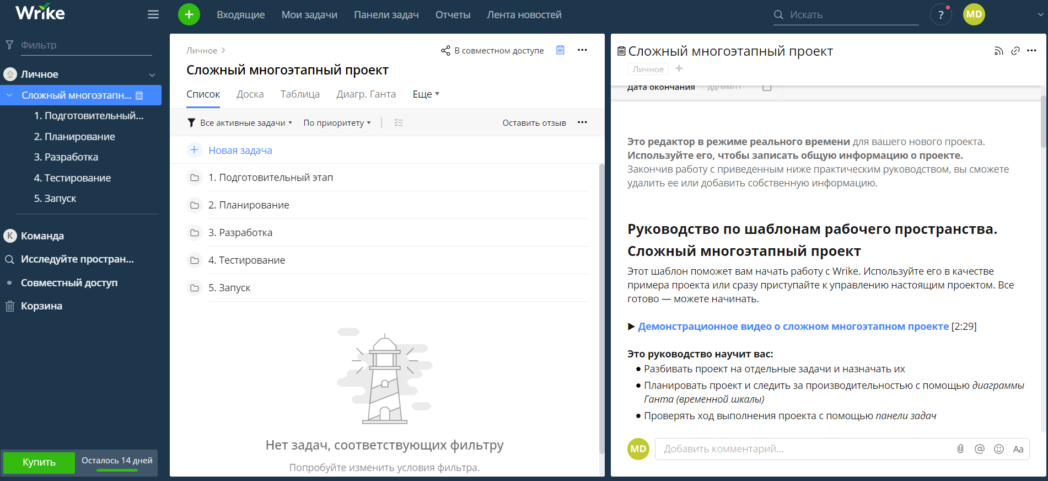This screenshot has width=1048, height=481.
Task: Click the Новая задача link
Action: coord(240,150)
